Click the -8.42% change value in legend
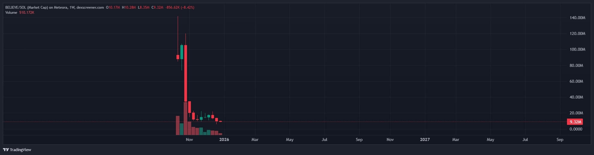The height and width of the screenshot is (155, 594). [188, 7]
